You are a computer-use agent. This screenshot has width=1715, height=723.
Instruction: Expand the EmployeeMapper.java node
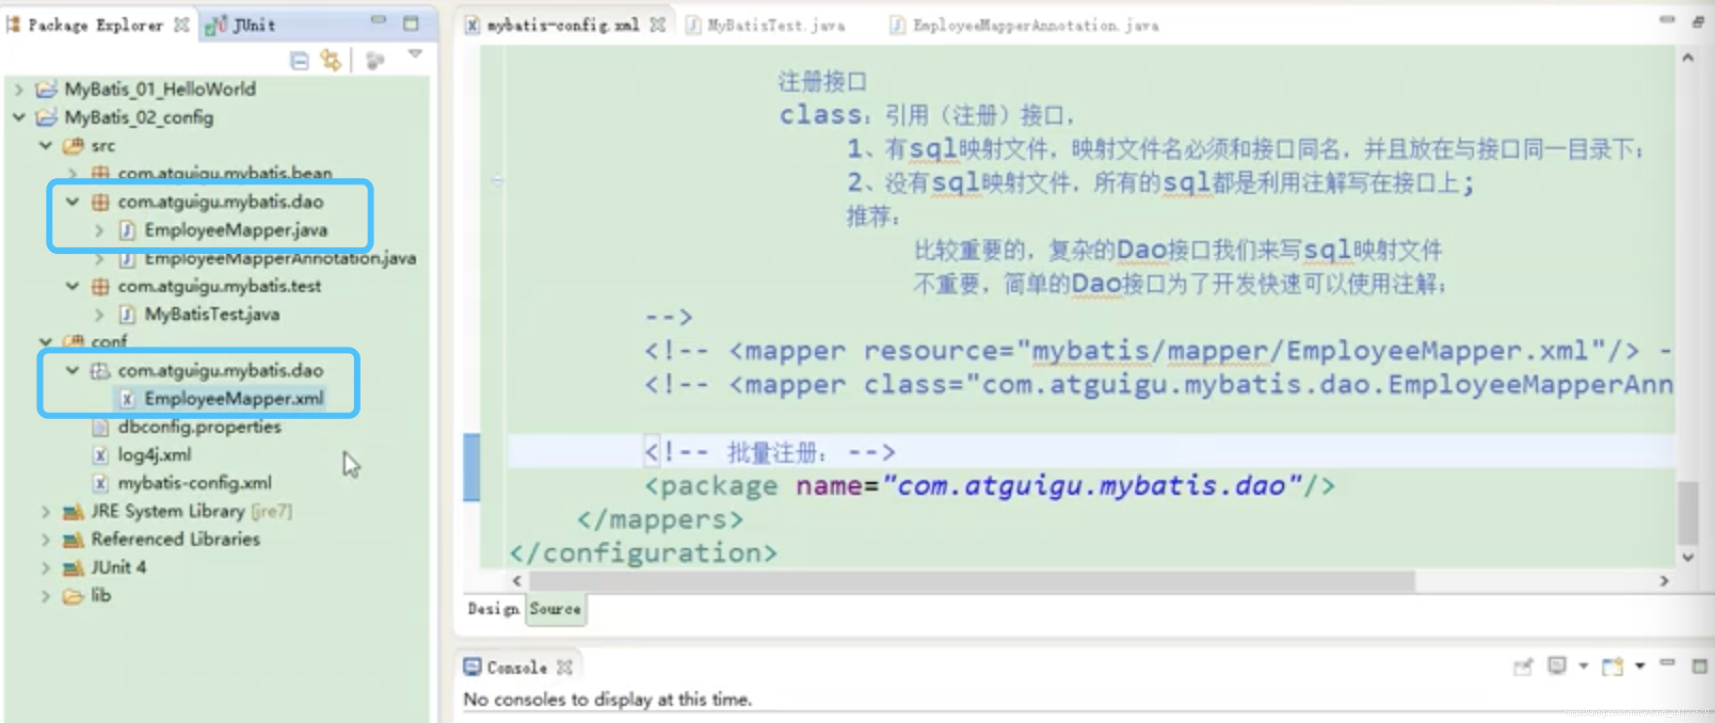click(99, 230)
